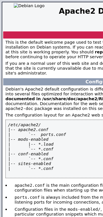
Task: Click bold text documented in /usr/share/doc/apache2
Action: [54, 99]
